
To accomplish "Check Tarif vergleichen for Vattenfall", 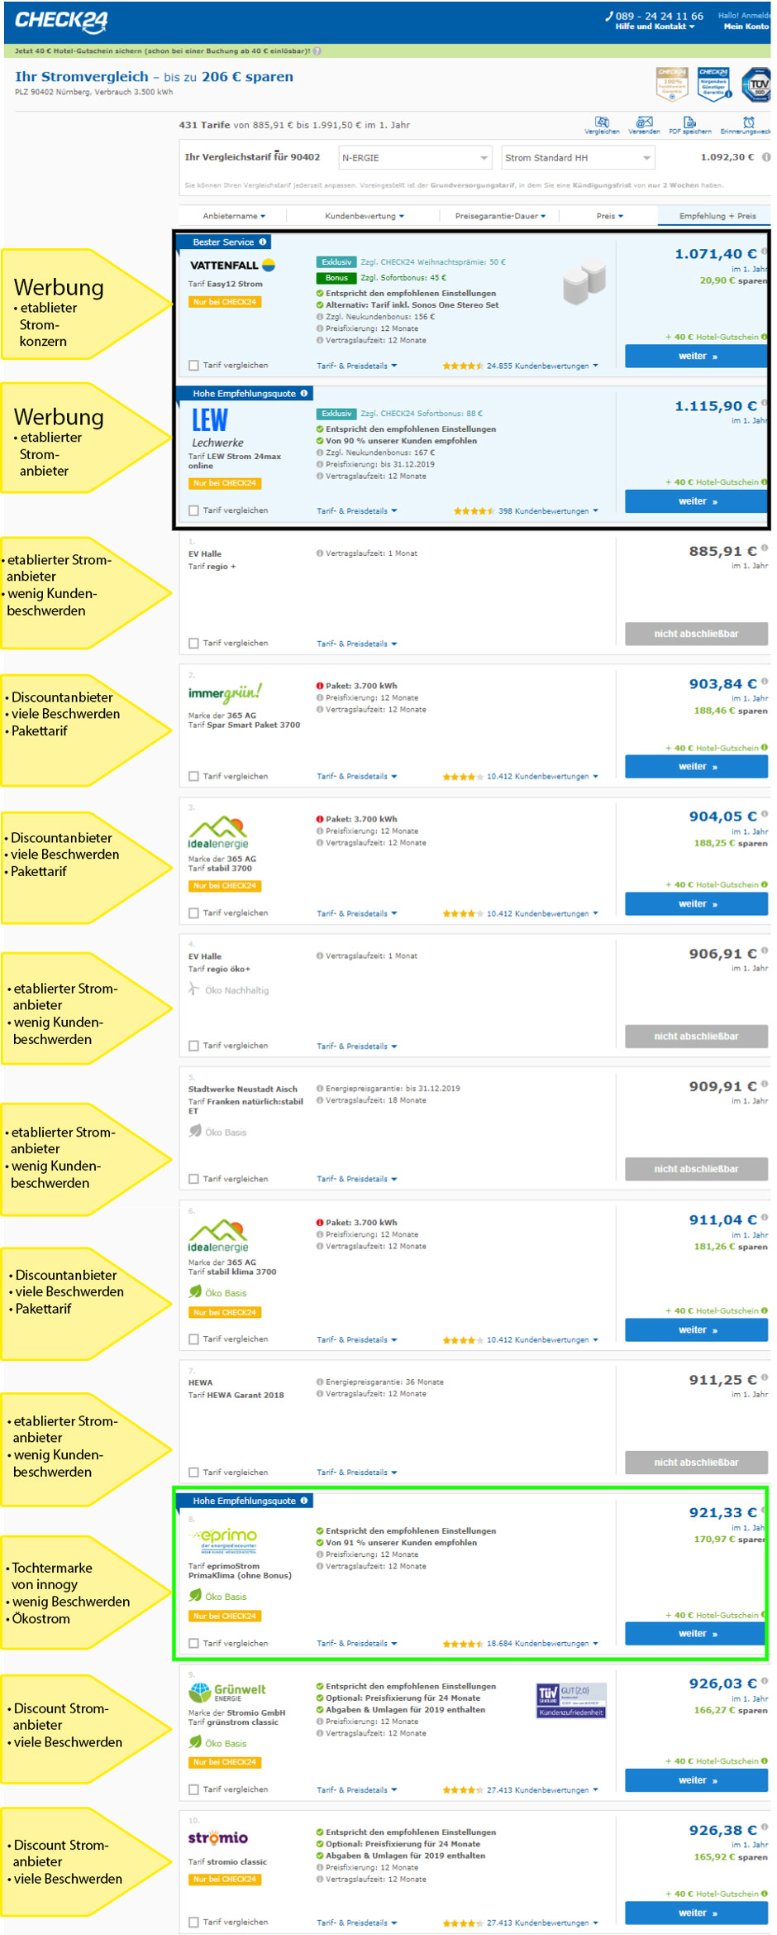I will [x=193, y=366].
